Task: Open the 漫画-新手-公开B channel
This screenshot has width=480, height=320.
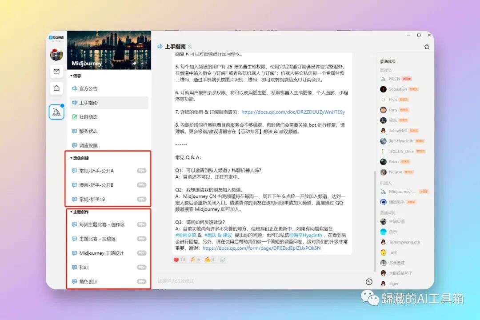Action: click(109, 185)
